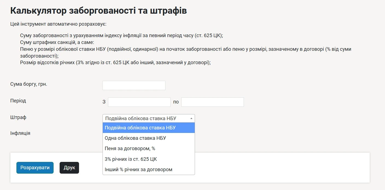Screen dimensions: 385x190
Task: Focus the period end date field after по
Action: coord(212,102)
